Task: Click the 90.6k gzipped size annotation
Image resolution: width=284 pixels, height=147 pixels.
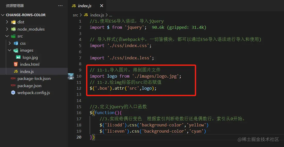Action: [179, 27]
